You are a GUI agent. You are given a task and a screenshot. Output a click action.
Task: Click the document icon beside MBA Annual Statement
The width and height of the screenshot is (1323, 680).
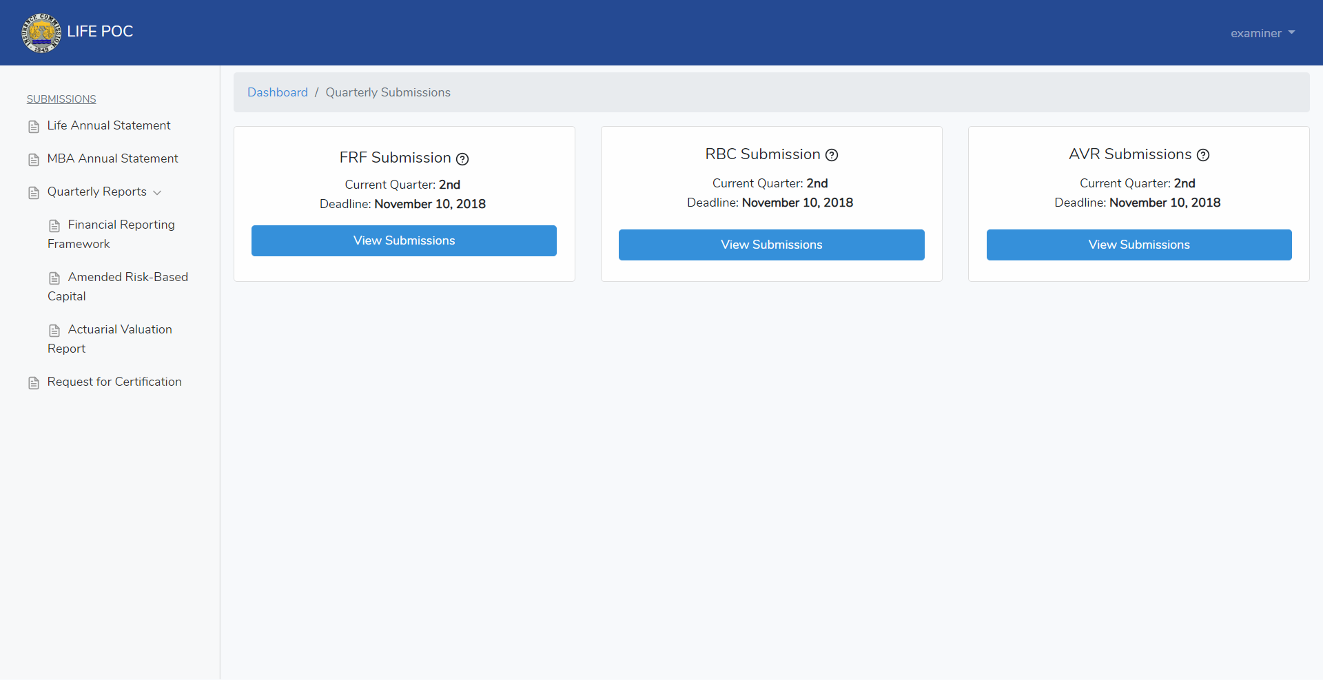pos(34,160)
